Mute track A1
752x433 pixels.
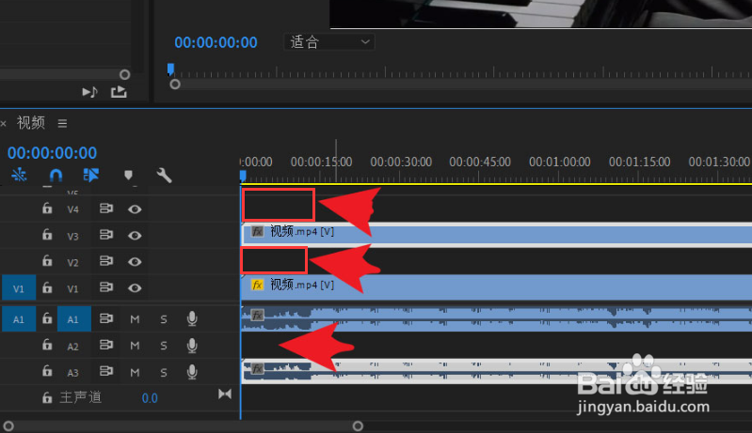pyautogui.click(x=135, y=319)
